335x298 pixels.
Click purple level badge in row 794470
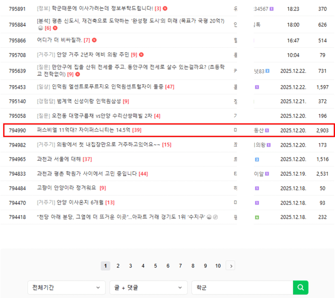point(257,203)
